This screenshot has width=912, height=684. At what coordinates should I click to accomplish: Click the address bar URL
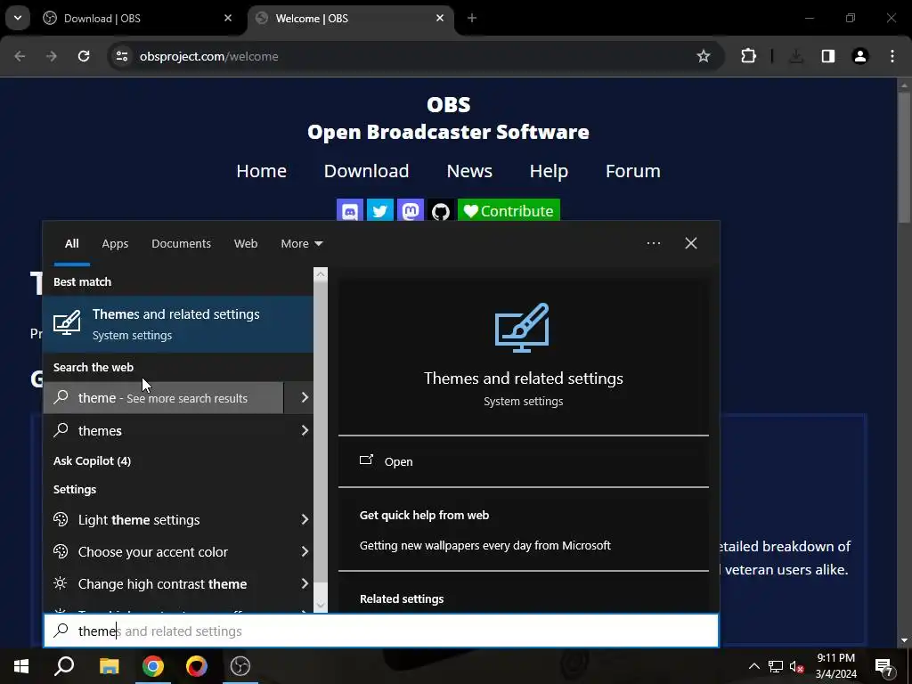(208, 56)
